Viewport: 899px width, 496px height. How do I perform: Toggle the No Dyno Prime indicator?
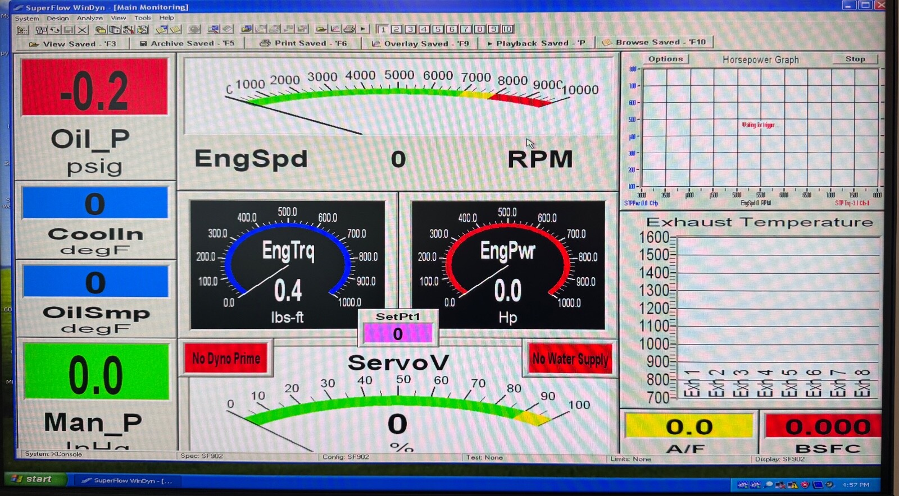click(x=226, y=359)
